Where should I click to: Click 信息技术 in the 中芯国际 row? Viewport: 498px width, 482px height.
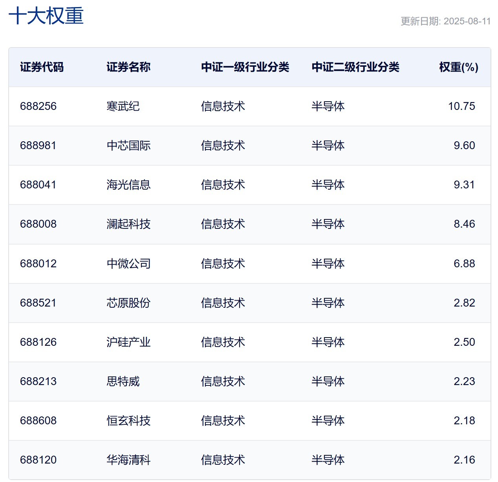pos(223,146)
